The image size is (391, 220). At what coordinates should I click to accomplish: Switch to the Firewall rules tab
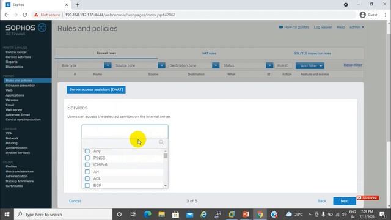coord(106,53)
